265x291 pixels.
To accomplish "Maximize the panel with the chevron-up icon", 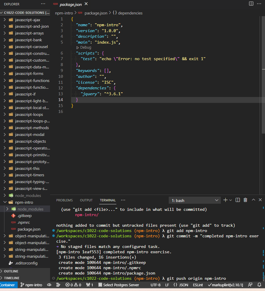I will pos(253,200).
